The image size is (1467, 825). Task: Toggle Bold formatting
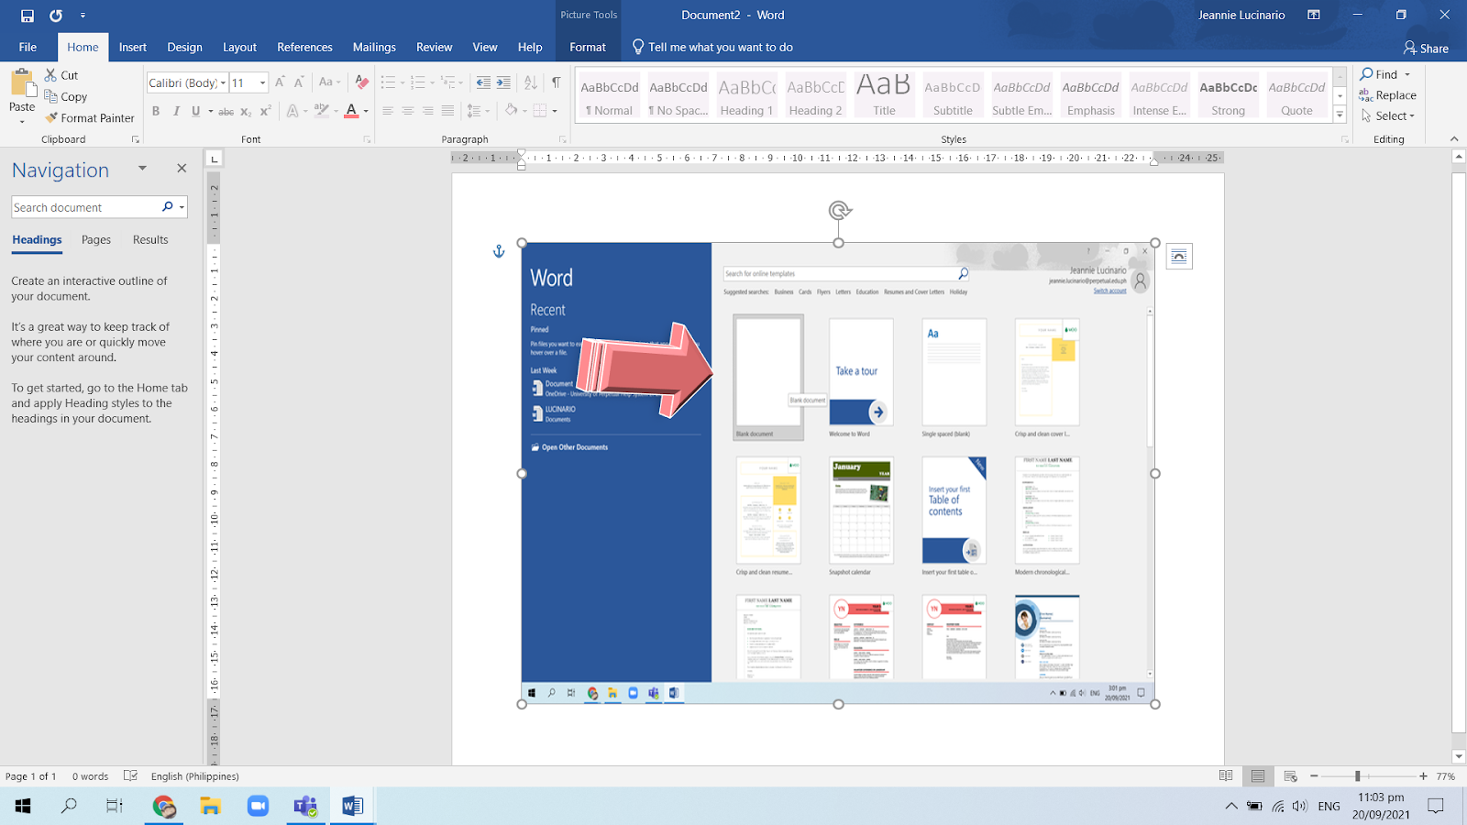pos(156,111)
